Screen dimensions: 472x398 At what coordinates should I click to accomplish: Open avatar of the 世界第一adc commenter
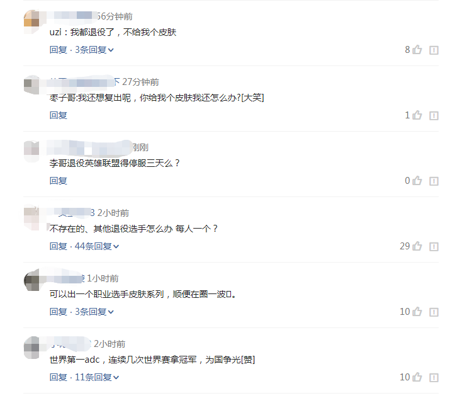31,348
